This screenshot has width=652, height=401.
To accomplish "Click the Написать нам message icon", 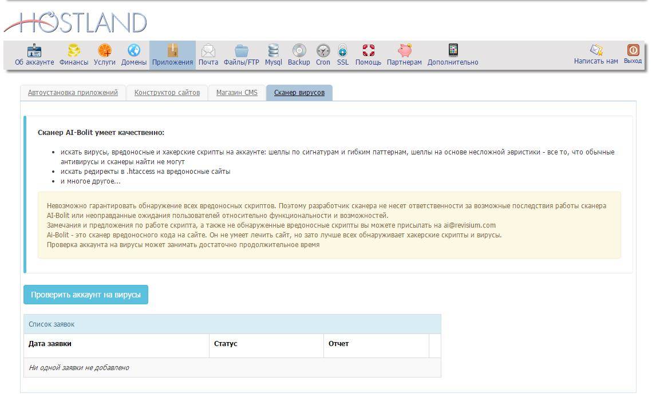I will click(x=596, y=50).
